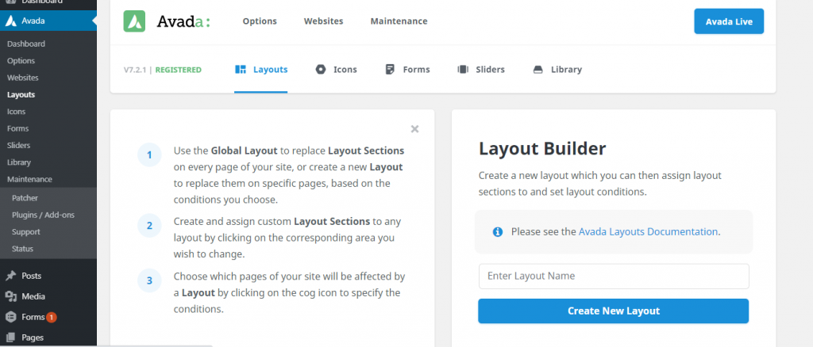Open Patcher in the sidebar
813x347 pixels.
25,198
